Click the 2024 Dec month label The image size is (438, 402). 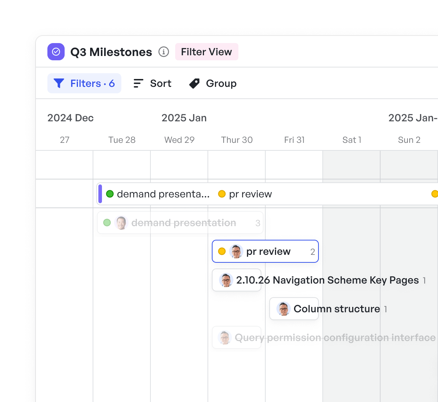point(70,118)
